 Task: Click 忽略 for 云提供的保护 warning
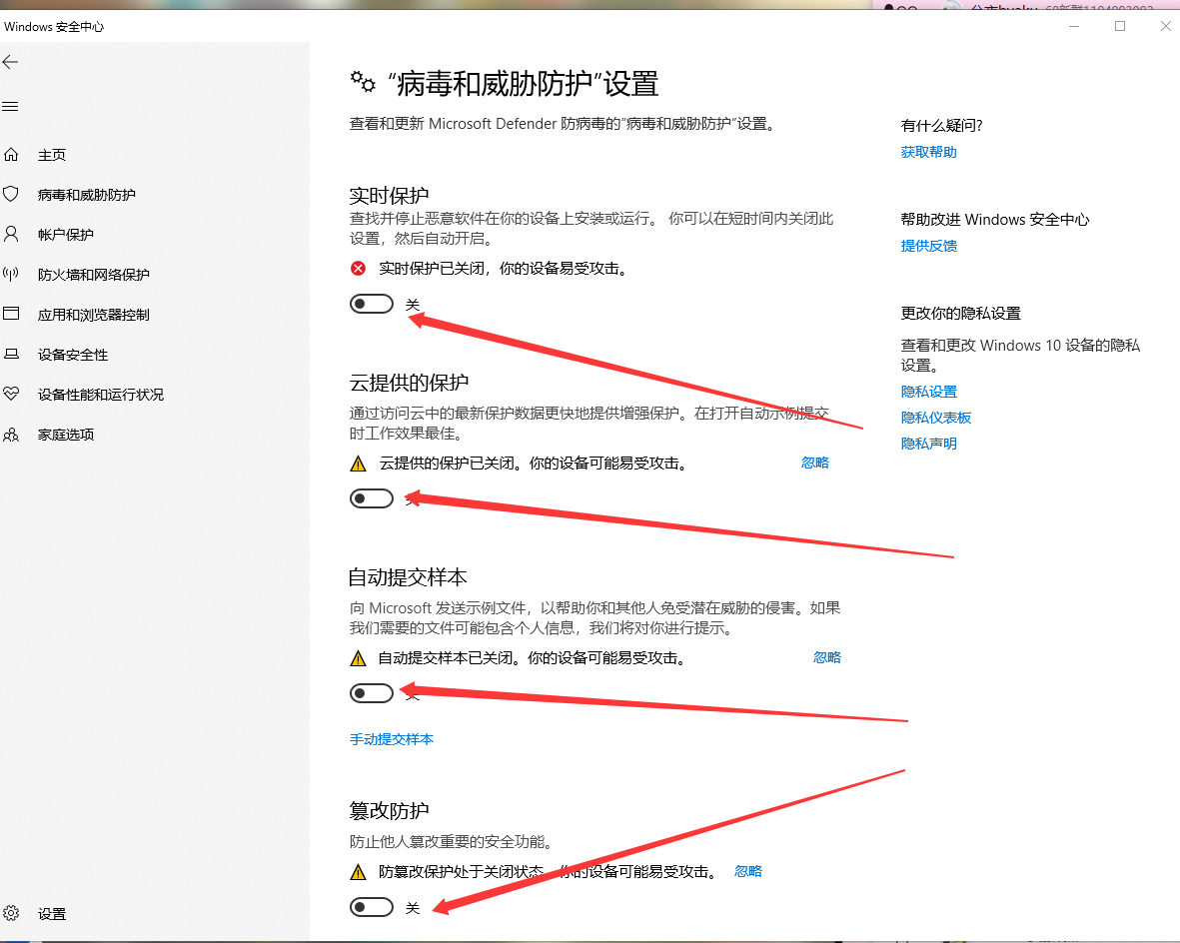pos(815,463)
